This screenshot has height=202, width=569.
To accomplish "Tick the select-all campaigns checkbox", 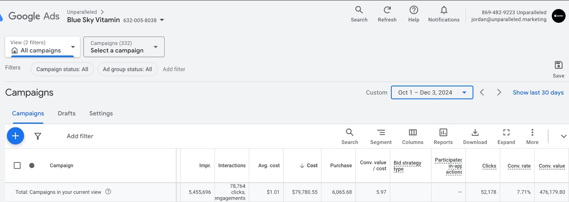I will pyautogui.click(x=17, y=166).
